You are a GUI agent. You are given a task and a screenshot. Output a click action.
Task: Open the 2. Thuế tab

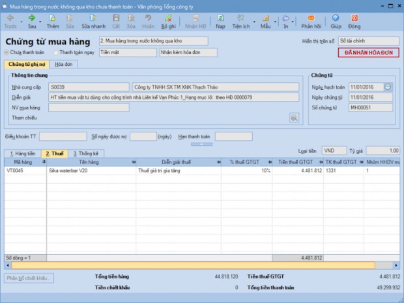[x=55, y=154]
